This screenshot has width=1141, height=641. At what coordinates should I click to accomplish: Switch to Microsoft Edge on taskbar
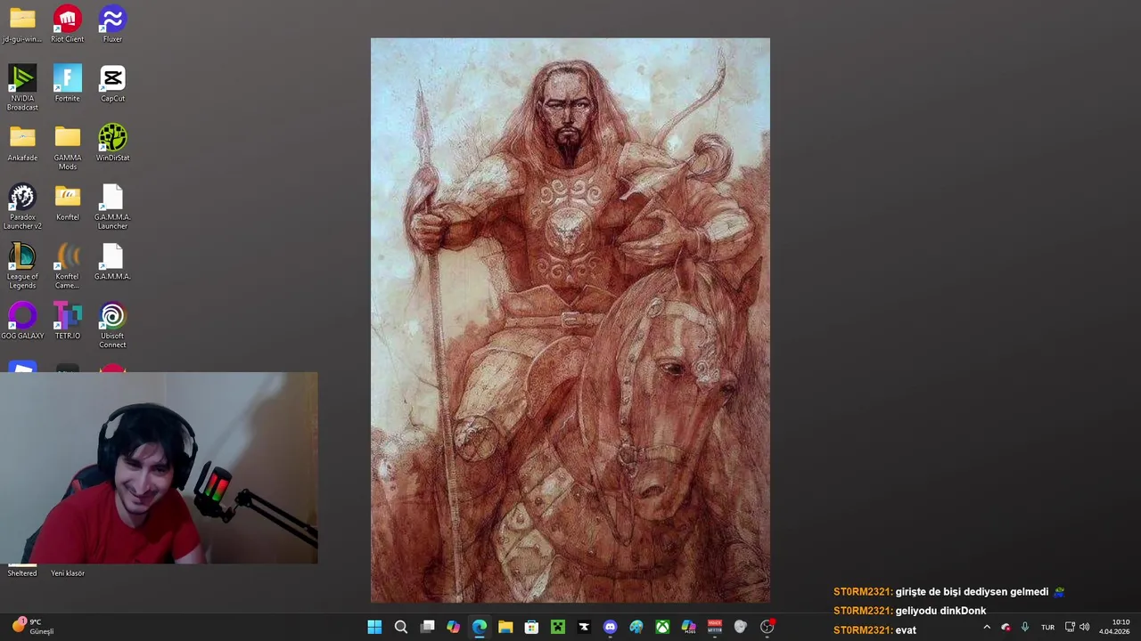[480, 627]
